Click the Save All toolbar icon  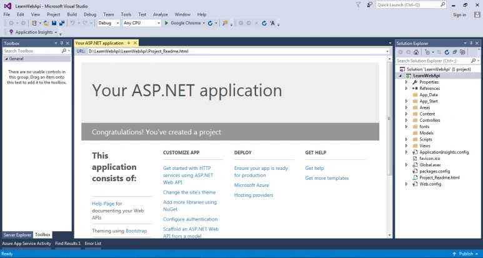tap(62, 23)
